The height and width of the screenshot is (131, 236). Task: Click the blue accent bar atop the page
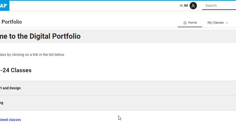coord(118,0)
